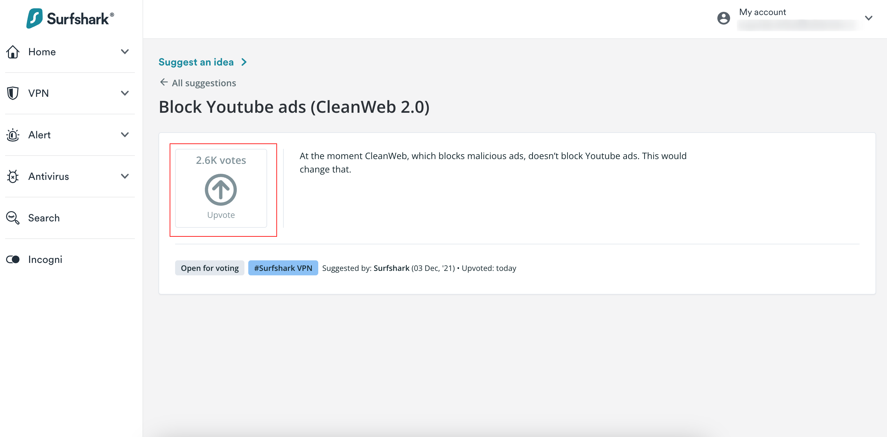Expand the Antivirus menu chevron
This screenshot has height=437, width=887.
[125, 176]
